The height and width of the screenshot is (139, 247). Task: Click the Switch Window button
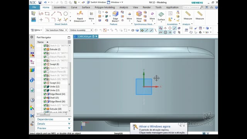pos(96,2)
